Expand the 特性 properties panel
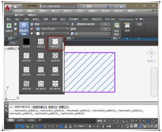Viewport: 162px width, 132px height. point(70,38)
